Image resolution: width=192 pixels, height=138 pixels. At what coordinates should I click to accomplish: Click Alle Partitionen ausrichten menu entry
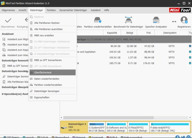pos(49,29)
